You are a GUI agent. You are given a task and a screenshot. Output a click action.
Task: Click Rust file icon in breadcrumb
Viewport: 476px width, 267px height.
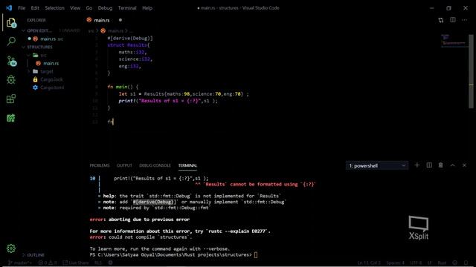click(103, 30)
